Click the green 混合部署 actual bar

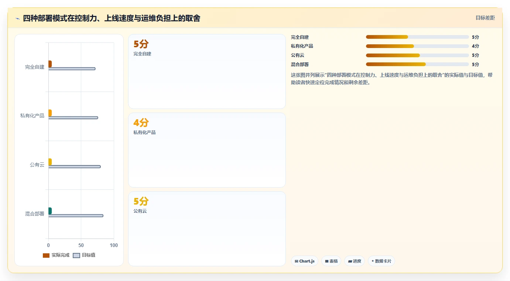point(50,211)
